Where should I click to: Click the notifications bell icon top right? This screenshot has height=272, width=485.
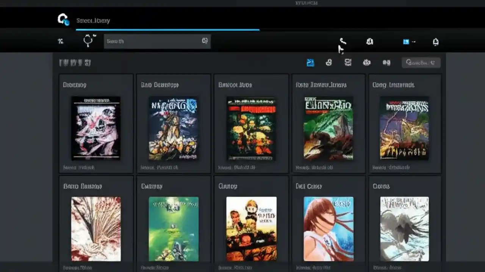point(435,42)
